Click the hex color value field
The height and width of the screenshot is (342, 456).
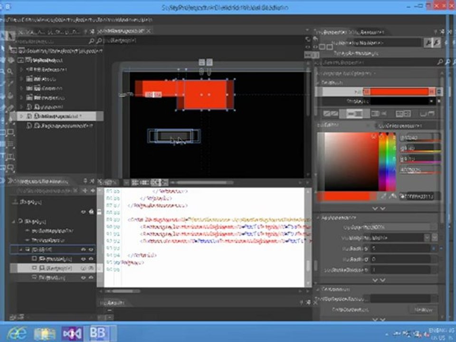coord(419,197)
